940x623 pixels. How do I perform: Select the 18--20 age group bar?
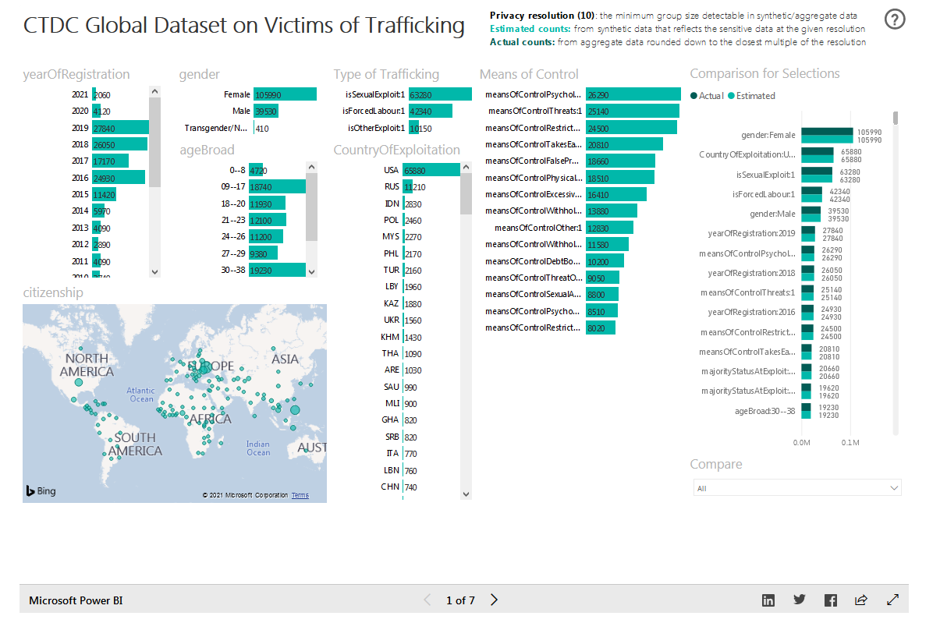pos(267,204)
